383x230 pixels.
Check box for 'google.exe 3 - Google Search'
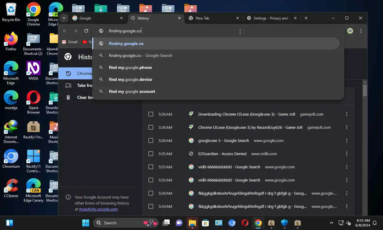coord(151,140)
